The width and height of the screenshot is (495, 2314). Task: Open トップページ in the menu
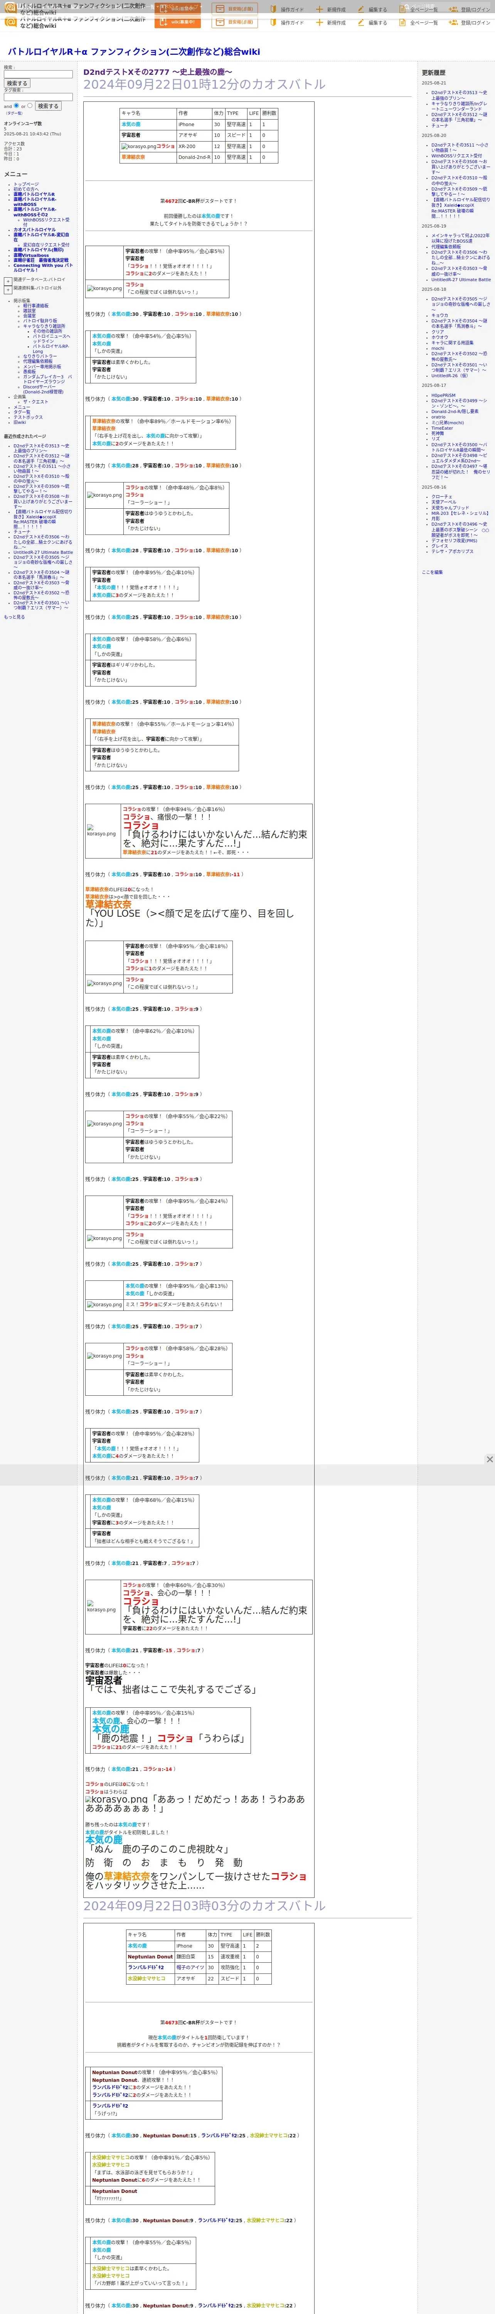(26, 184)
